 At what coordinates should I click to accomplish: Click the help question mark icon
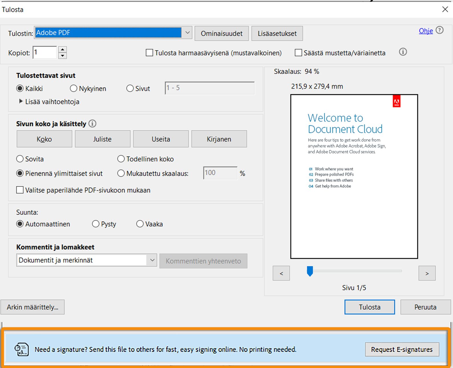point(440,30)
